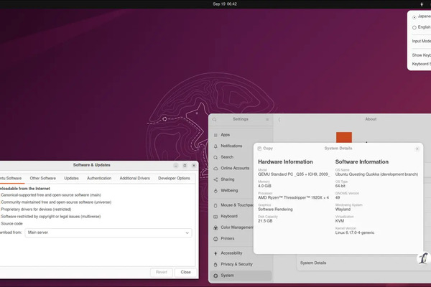This screenshot has width=431, height=287.
Task: Click the Color Management icon
Action: point(215,227)
